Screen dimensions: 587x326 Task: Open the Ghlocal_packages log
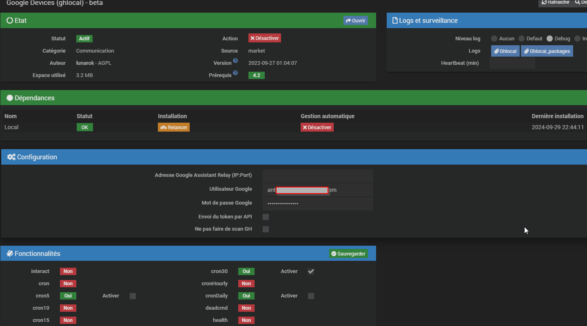click(x=547, y=51)
